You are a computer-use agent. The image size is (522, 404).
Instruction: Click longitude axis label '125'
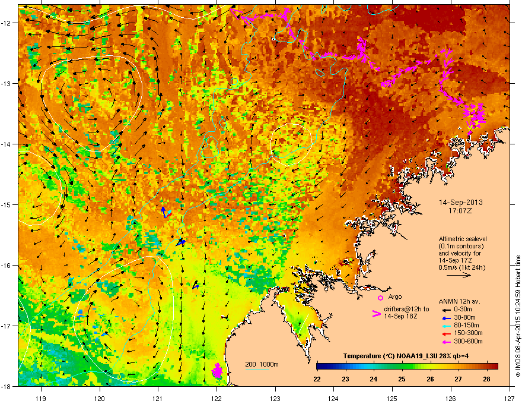tap(392, 399)
